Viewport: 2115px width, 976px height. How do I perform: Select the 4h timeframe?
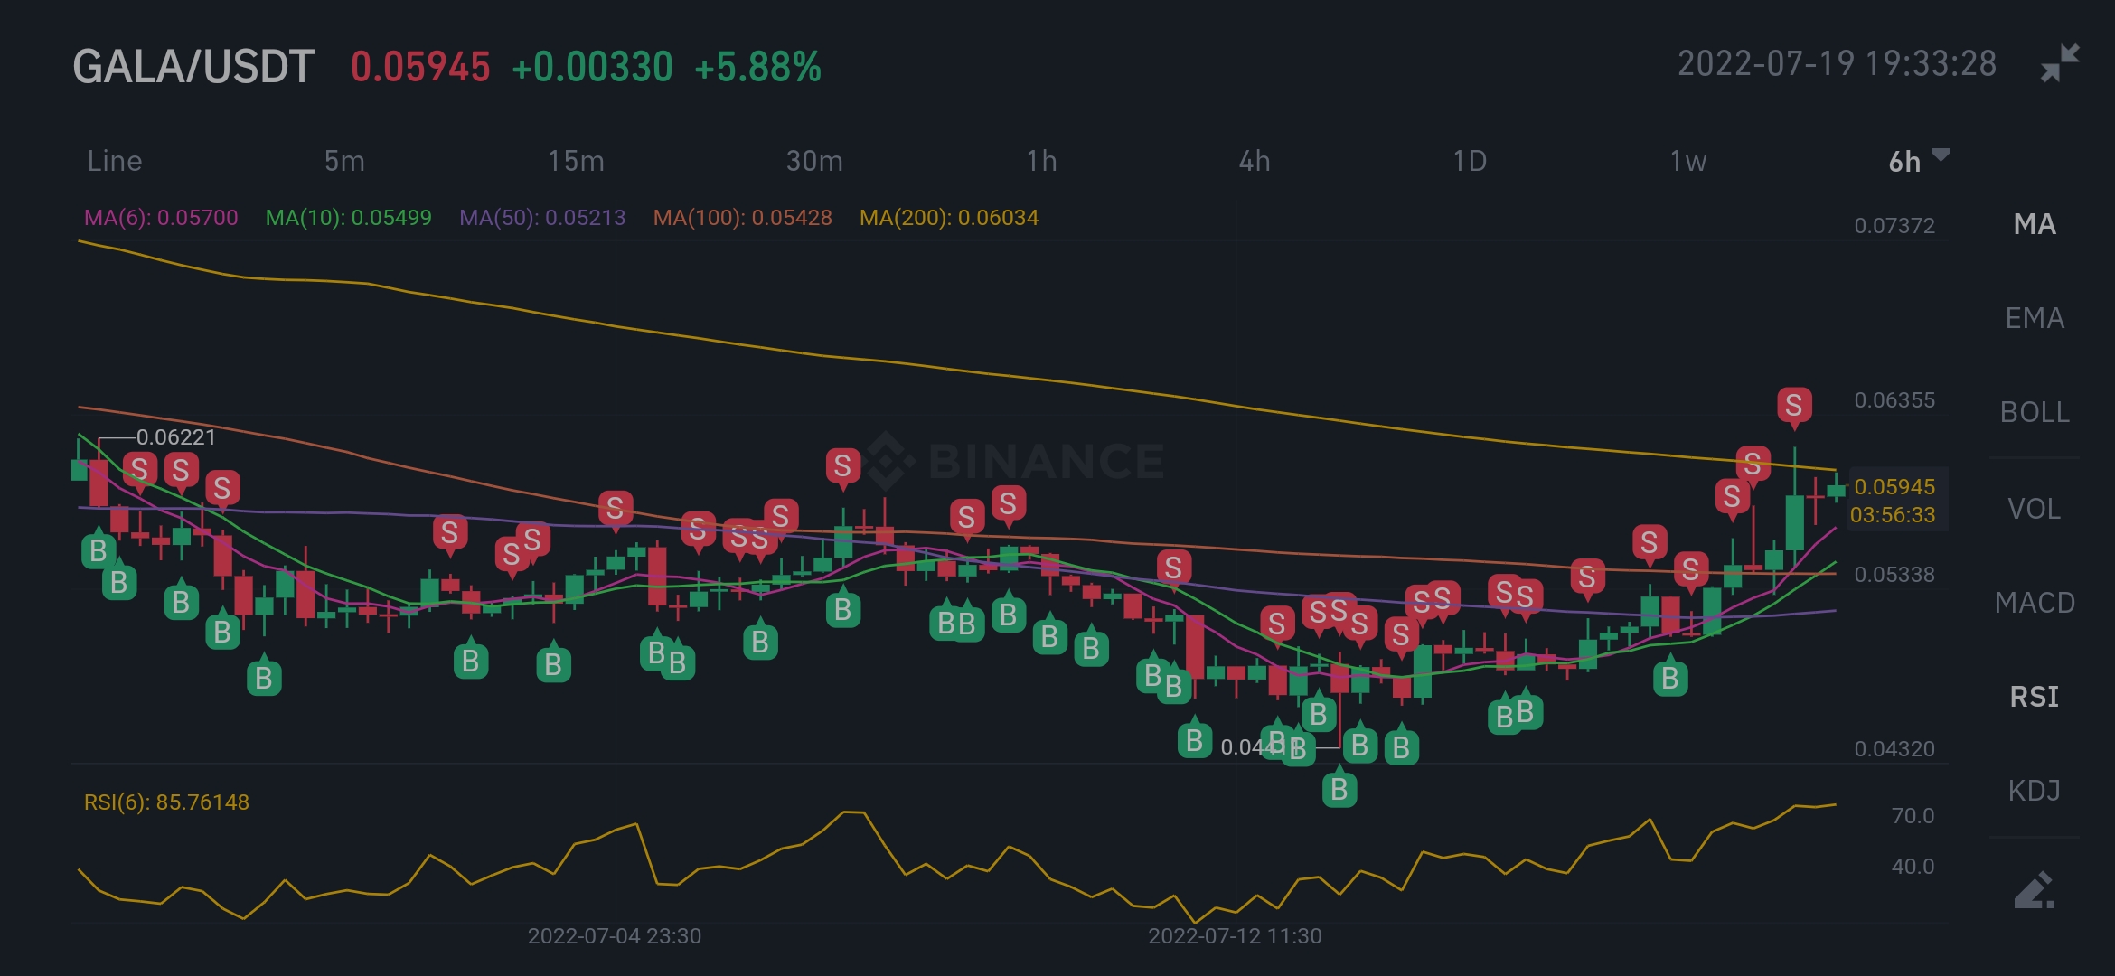[1255, 161]
